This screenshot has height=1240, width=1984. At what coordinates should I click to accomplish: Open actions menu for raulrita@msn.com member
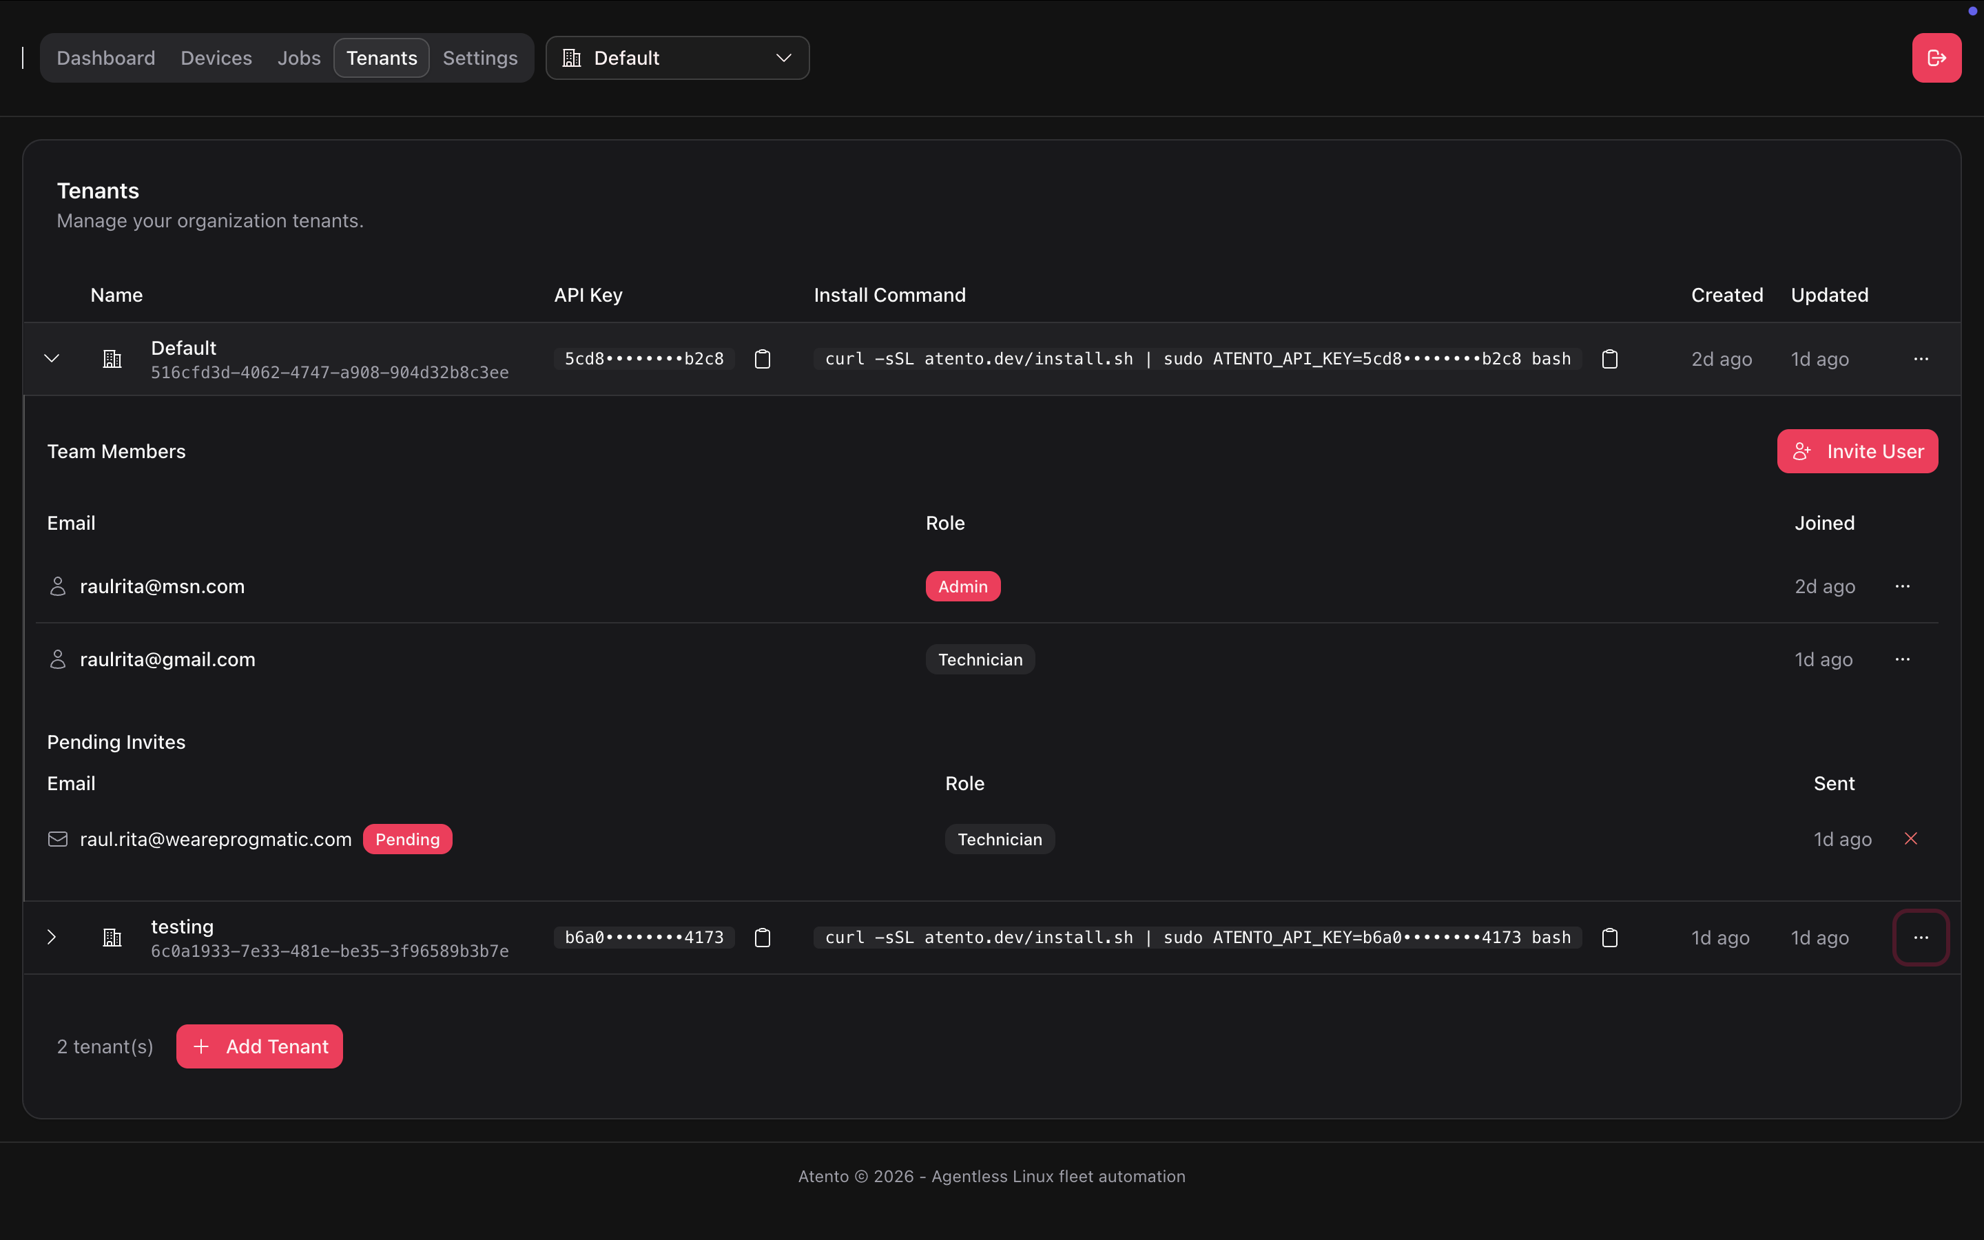click(1903, 586)
